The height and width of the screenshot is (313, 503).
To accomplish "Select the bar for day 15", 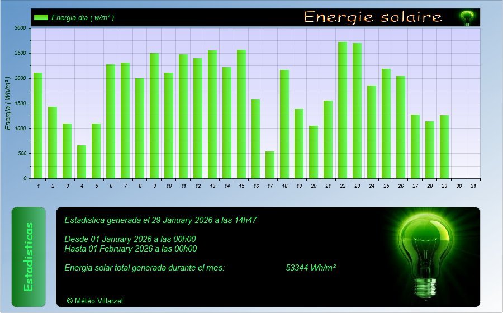I will 241,114.
